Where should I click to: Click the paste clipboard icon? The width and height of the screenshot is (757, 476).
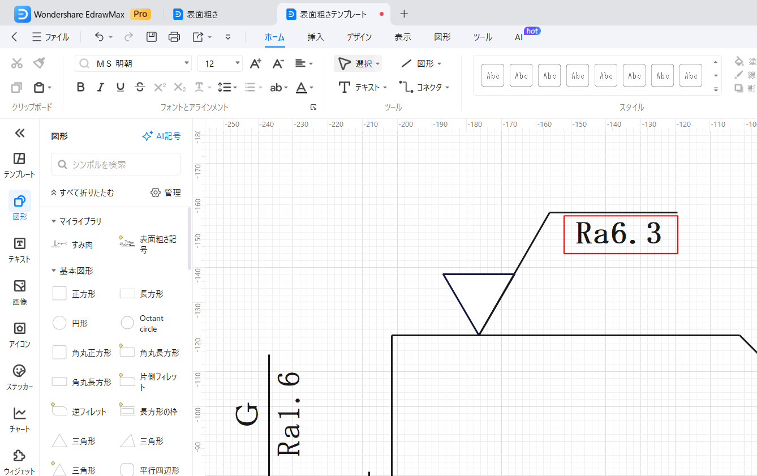pos(39,88)
